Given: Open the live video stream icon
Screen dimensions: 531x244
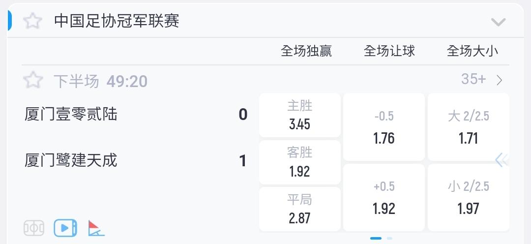Looking at the screenshot, I should pyautogui.click(x=65, y=228).
